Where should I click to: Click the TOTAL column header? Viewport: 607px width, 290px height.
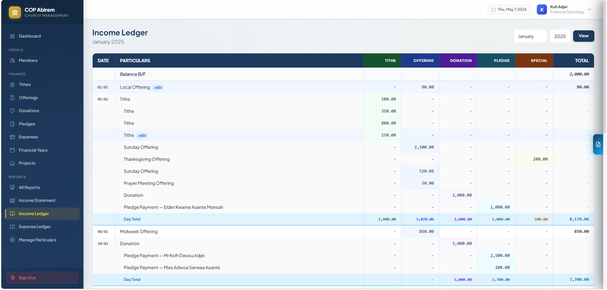click(x=574, y=61)
